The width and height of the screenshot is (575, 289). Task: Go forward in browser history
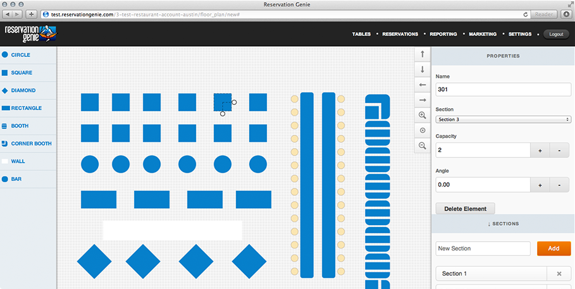click(17, 15)
